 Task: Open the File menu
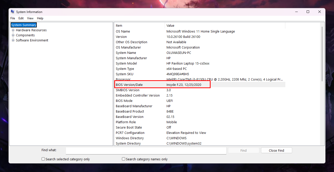coord(12,18)
